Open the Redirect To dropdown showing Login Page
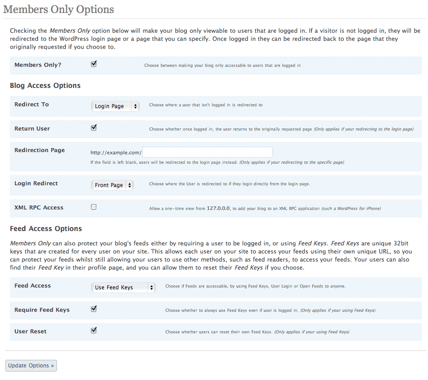The image size is (428, 380). pos(115,106)
